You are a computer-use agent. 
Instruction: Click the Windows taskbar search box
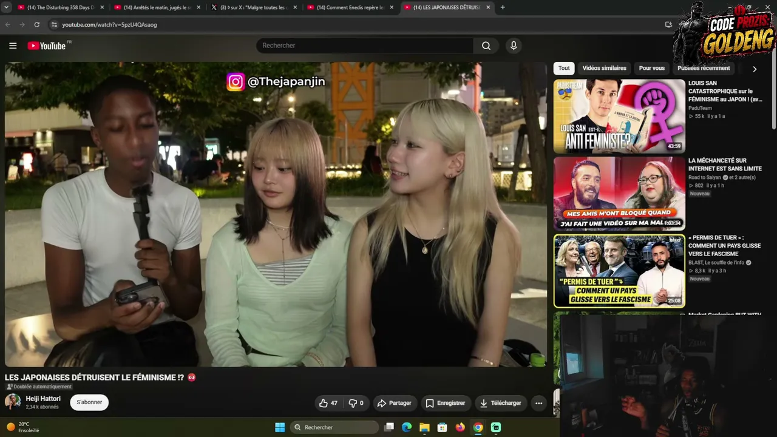pyautogui.click(x=334, y=427)
